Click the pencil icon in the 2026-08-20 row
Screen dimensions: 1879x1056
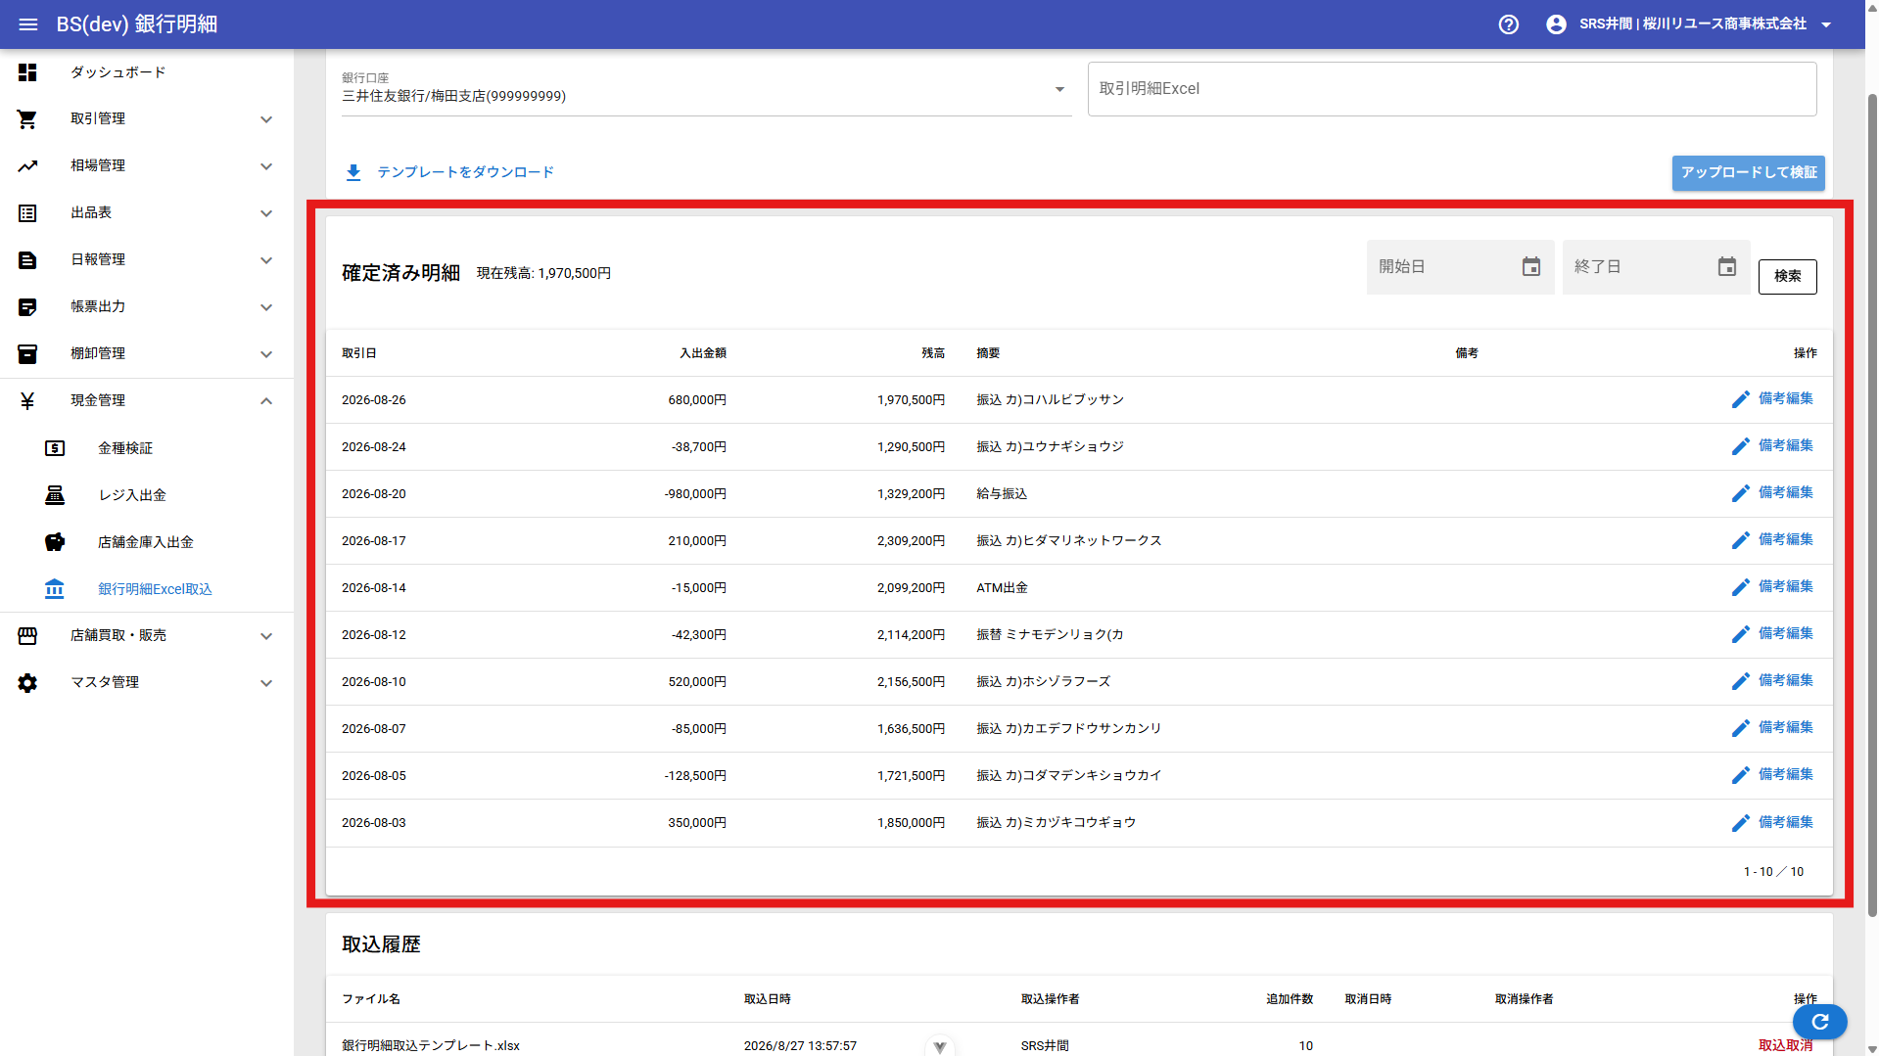click(1740, 493)
